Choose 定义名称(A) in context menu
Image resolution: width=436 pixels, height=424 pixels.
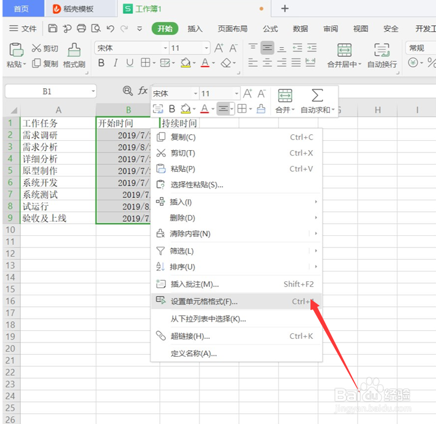tap(236, 354)
